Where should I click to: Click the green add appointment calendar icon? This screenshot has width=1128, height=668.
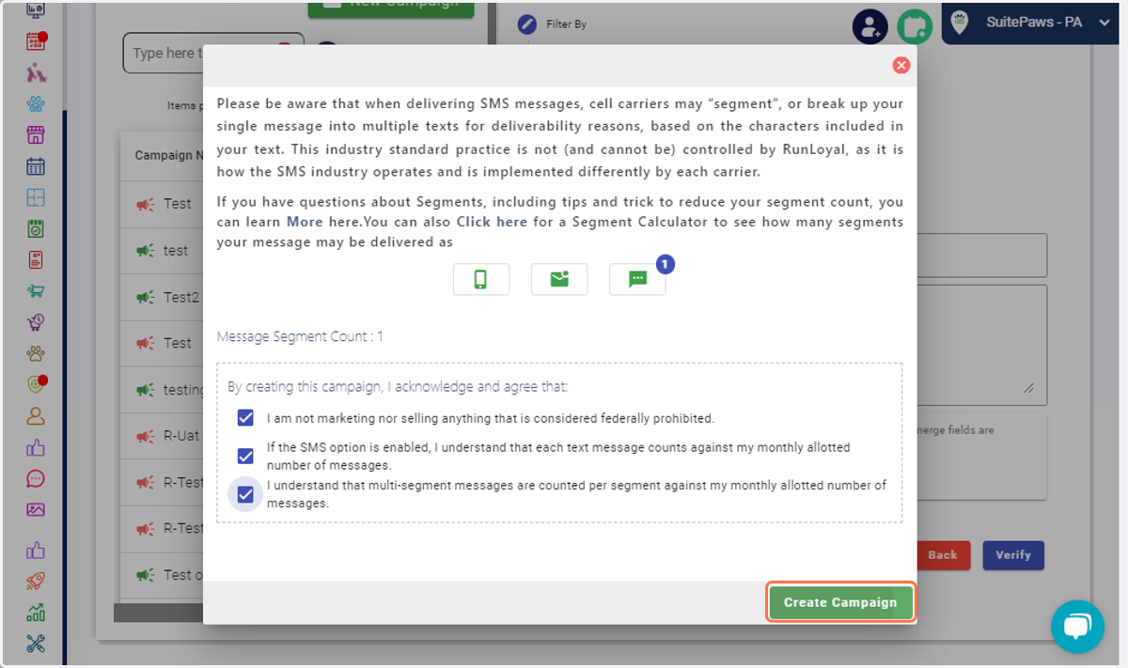914,26
